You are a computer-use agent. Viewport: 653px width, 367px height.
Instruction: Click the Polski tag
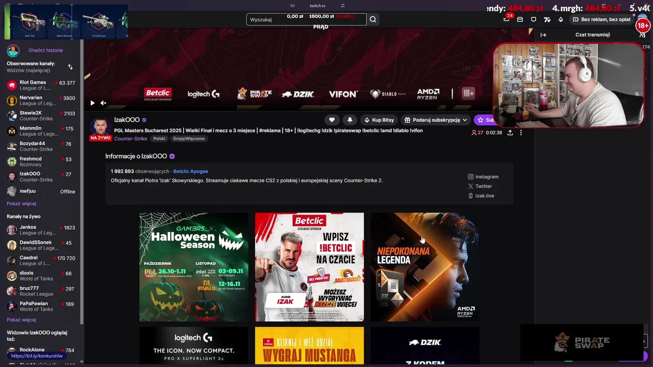159,139
